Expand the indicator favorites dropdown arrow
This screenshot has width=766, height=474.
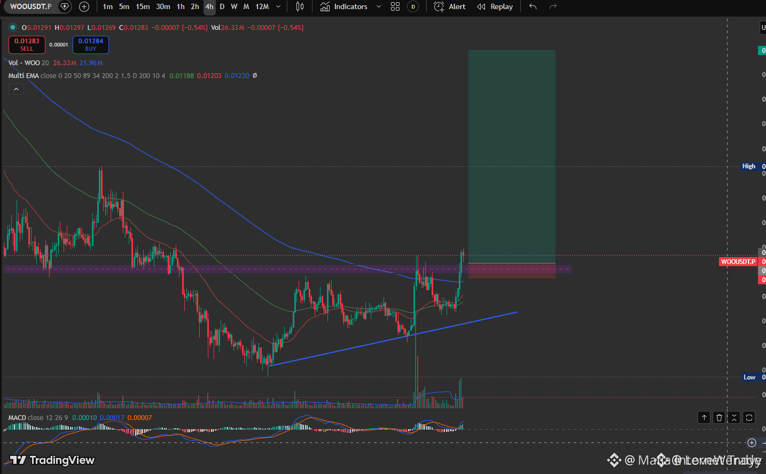tap(379, 6)
